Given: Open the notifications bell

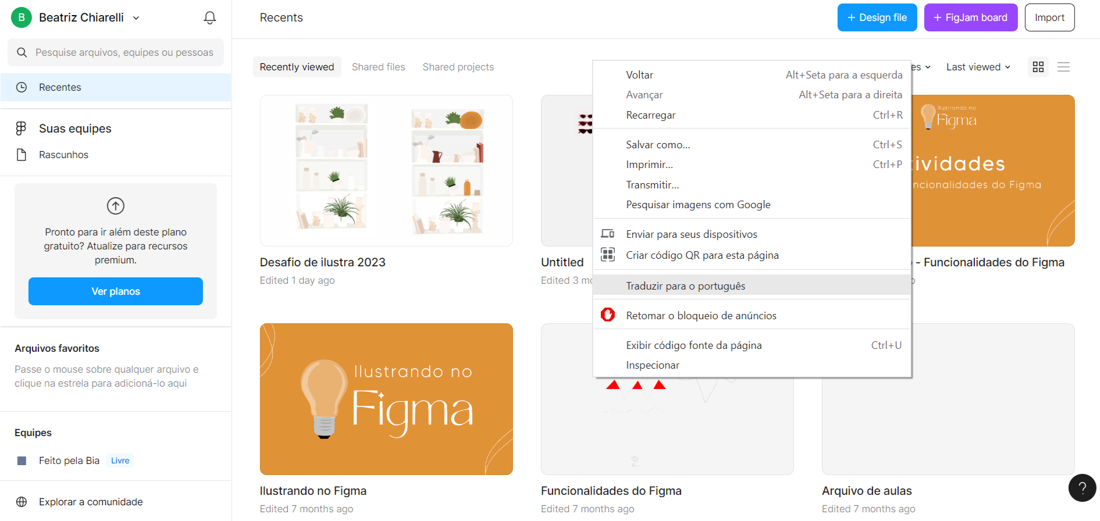Looking at the screenshot, I should (209, 17).
